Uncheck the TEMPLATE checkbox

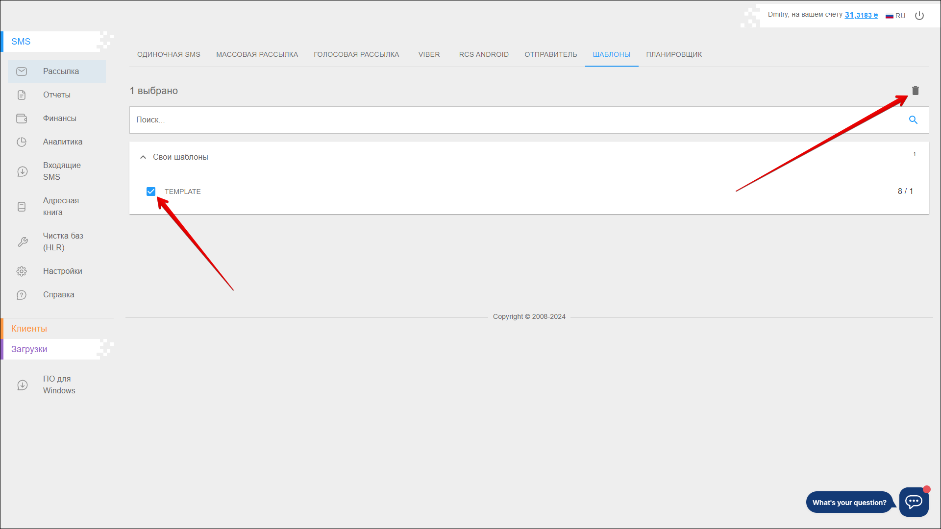(x=151, y=192)
